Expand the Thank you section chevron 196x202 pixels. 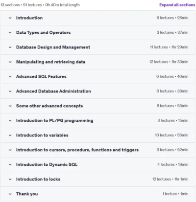click(x=10, y=194)
